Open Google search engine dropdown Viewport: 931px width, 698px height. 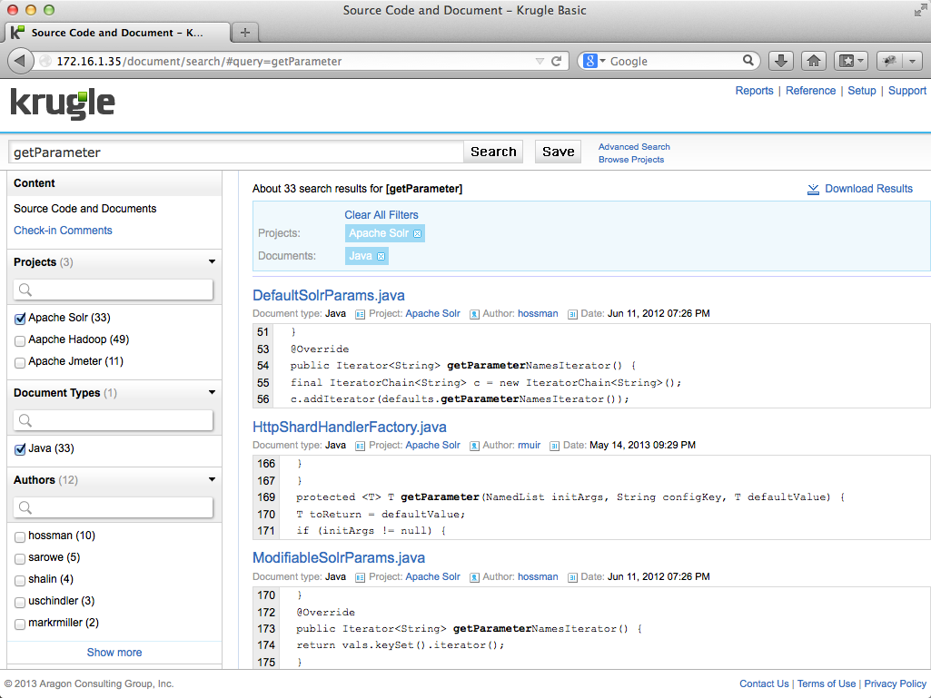[x=603, y=61]
